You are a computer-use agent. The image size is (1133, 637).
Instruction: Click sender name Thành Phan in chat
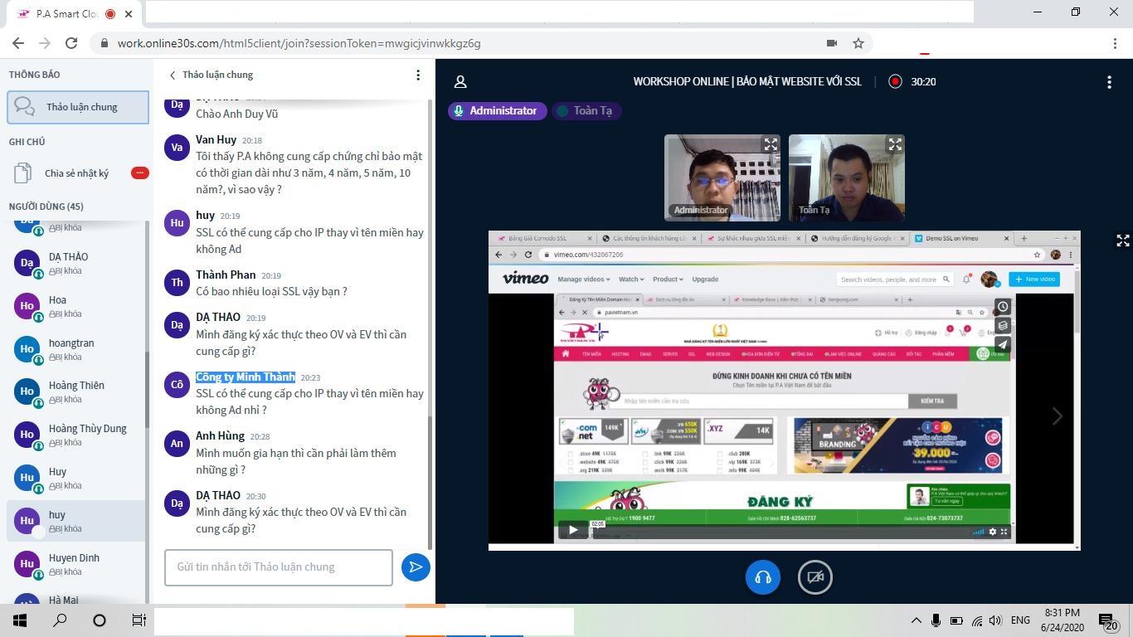point(226,275)
